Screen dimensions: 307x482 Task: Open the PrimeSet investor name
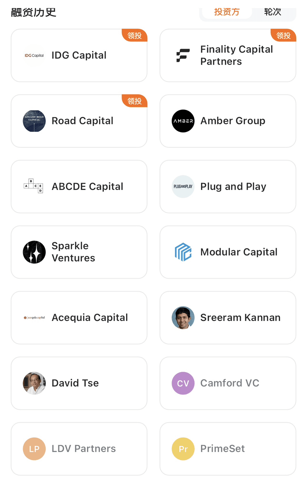point(222,449)
